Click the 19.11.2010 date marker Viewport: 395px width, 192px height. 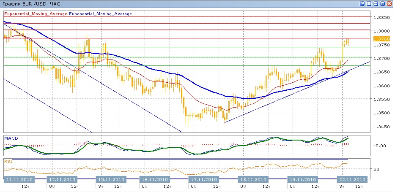(x=302, y=179)
